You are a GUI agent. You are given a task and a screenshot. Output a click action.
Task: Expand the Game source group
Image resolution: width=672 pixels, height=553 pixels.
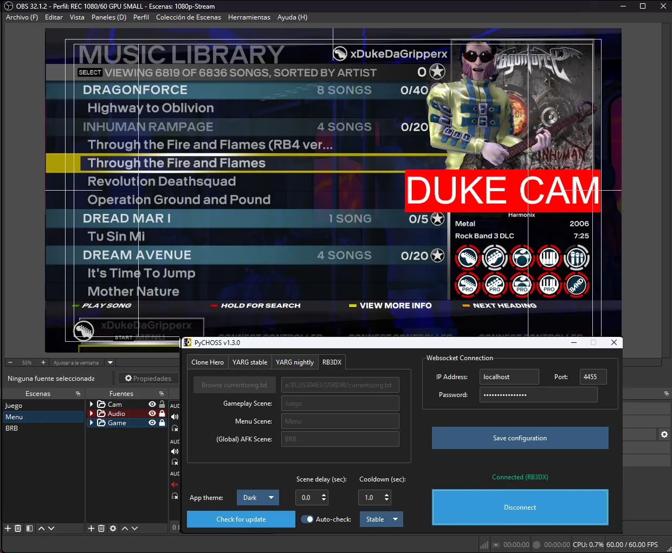pyautogui.click(x=92, y=422)
